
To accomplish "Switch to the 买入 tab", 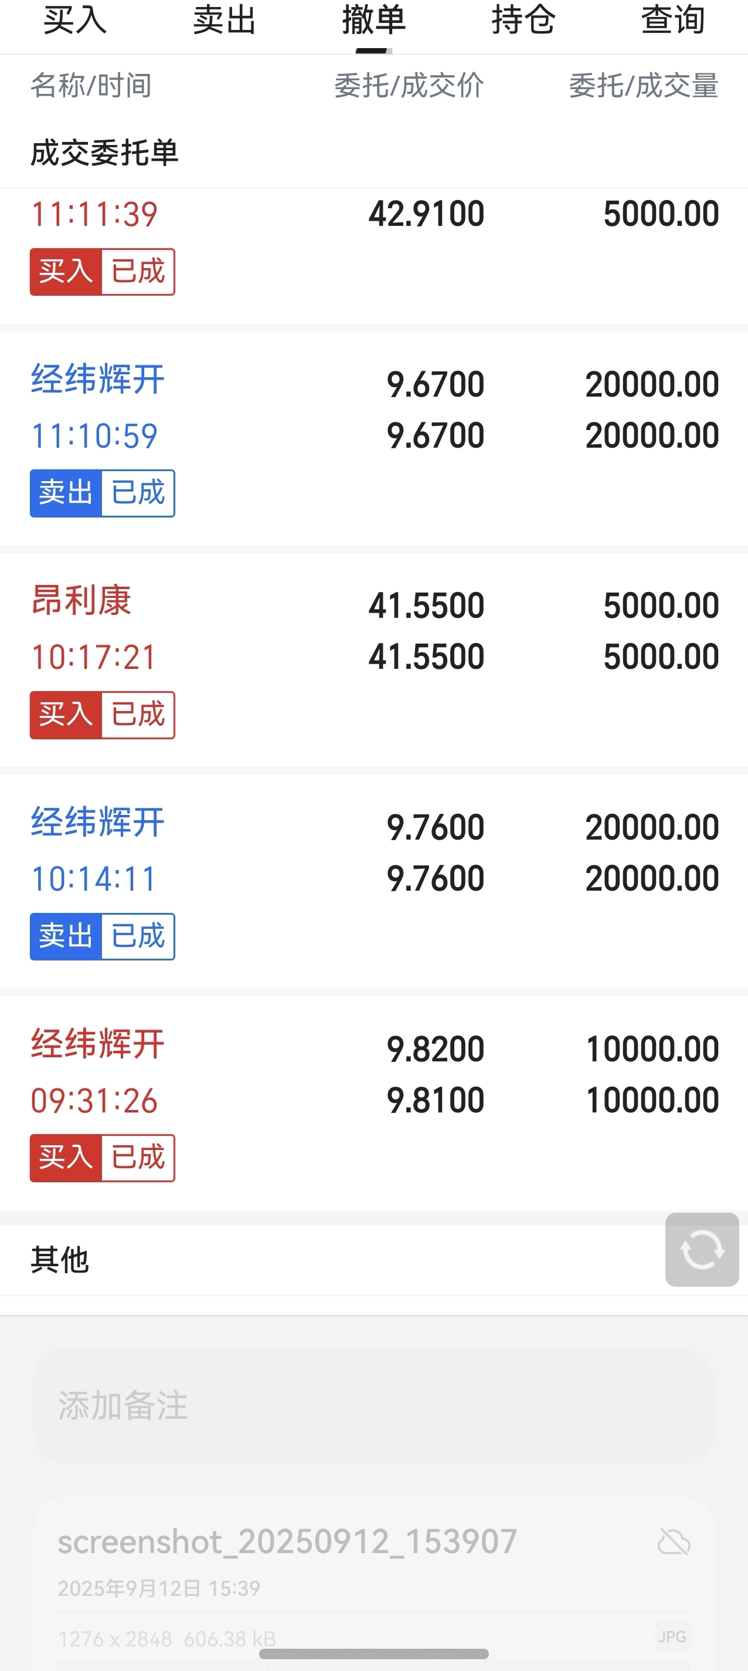I will click(75, 19).
